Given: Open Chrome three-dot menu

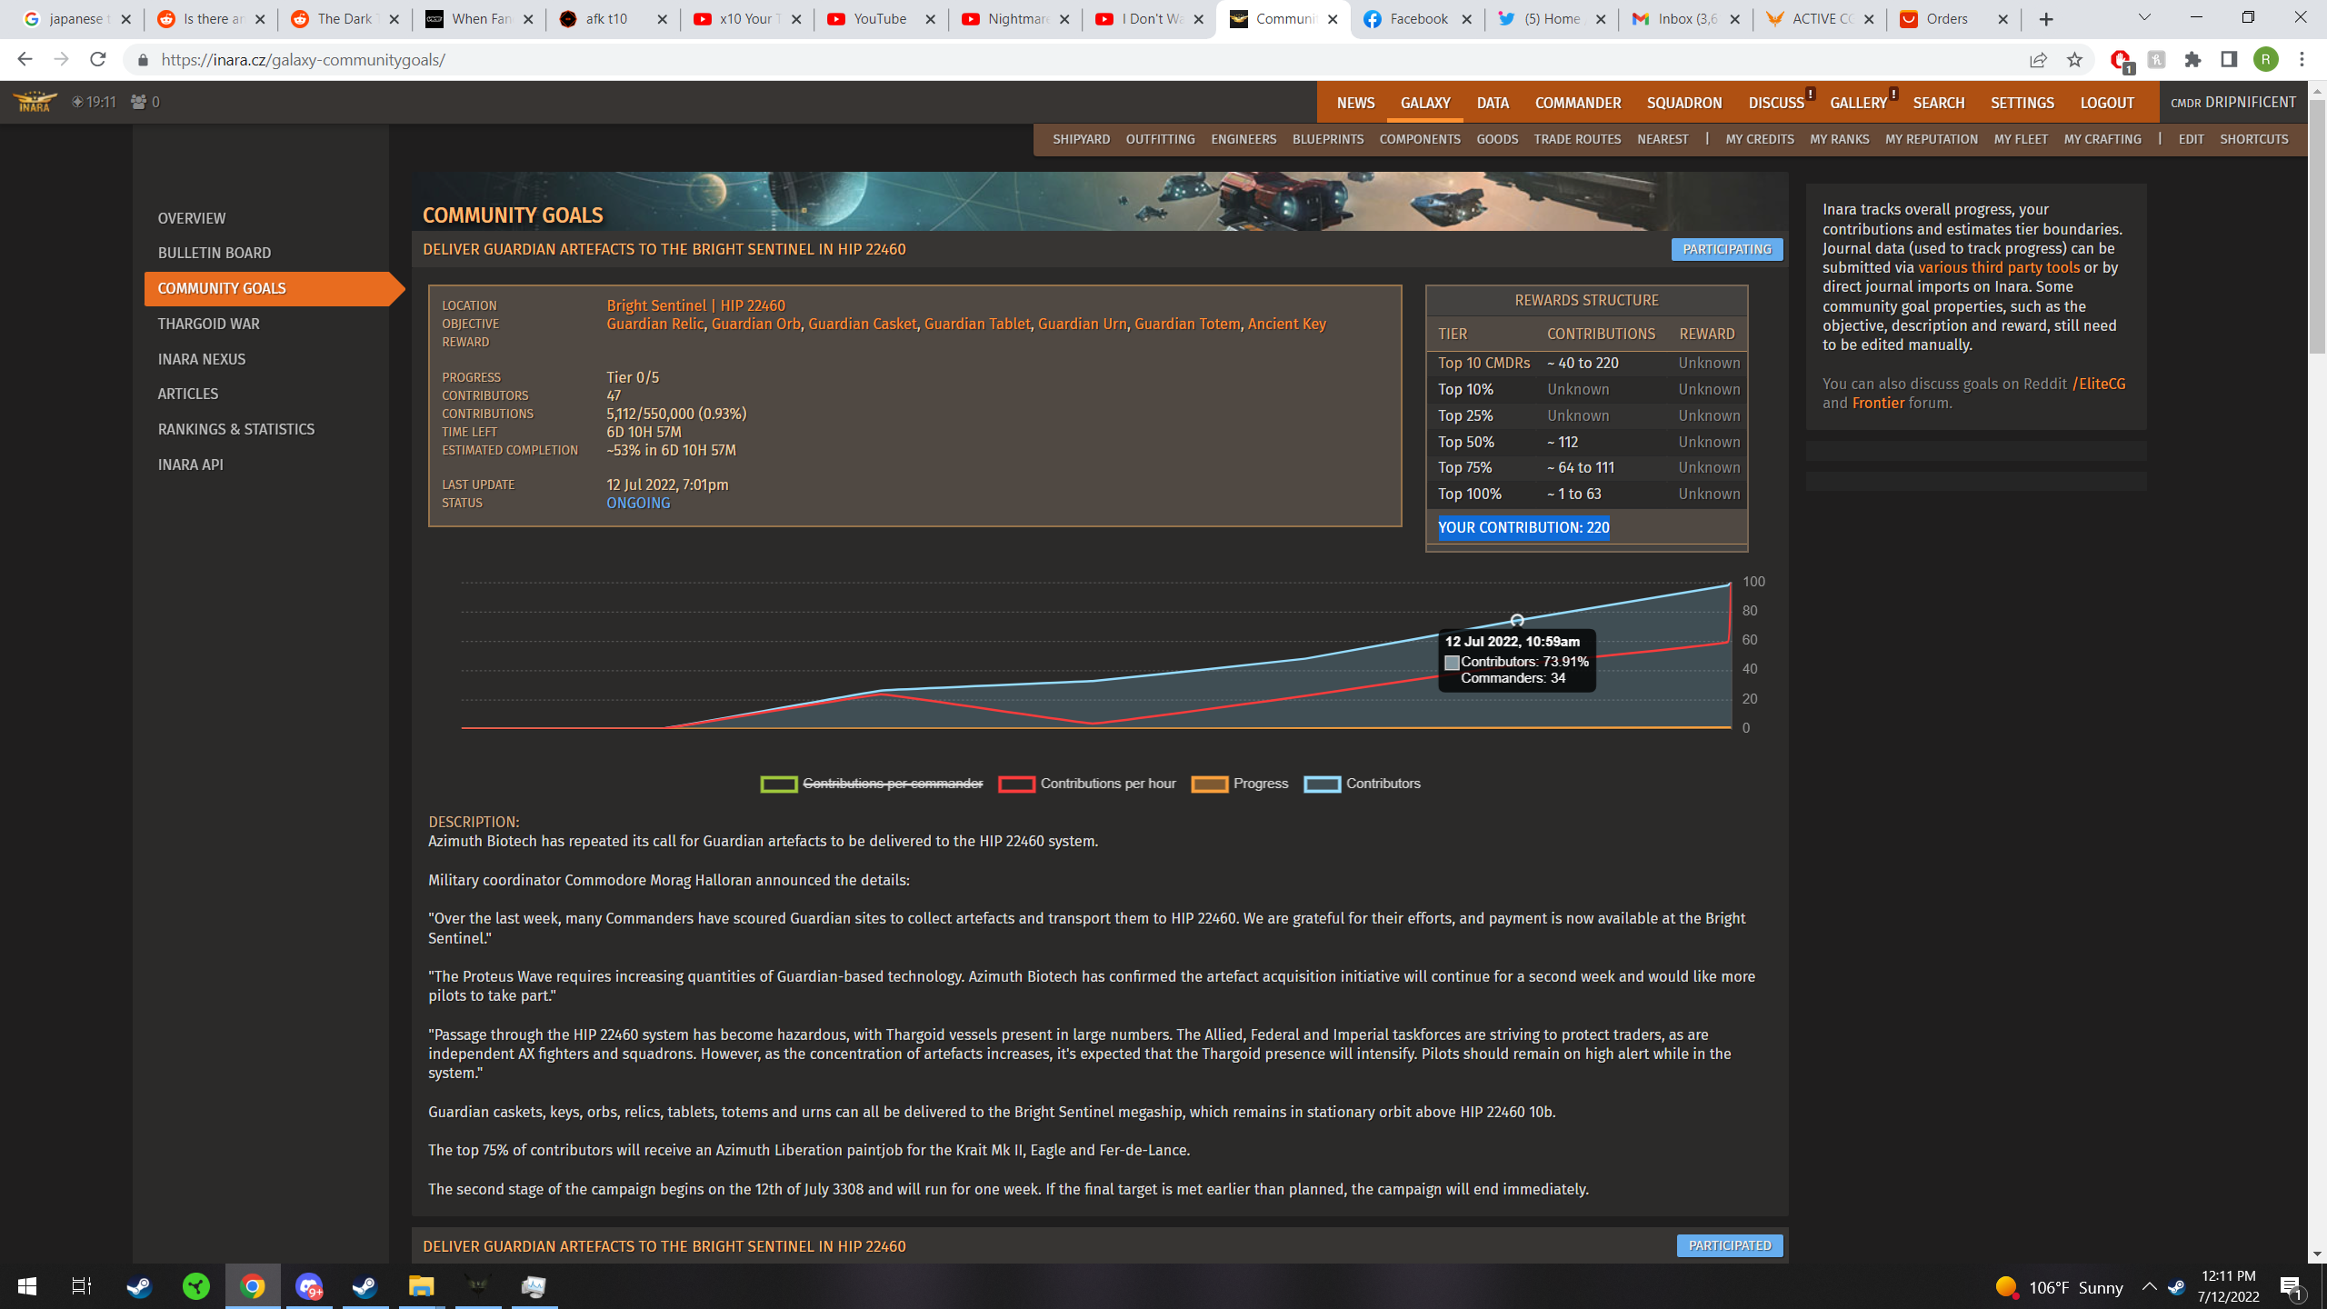Looking at the screenshot, I should click(x=2302, y=60).
